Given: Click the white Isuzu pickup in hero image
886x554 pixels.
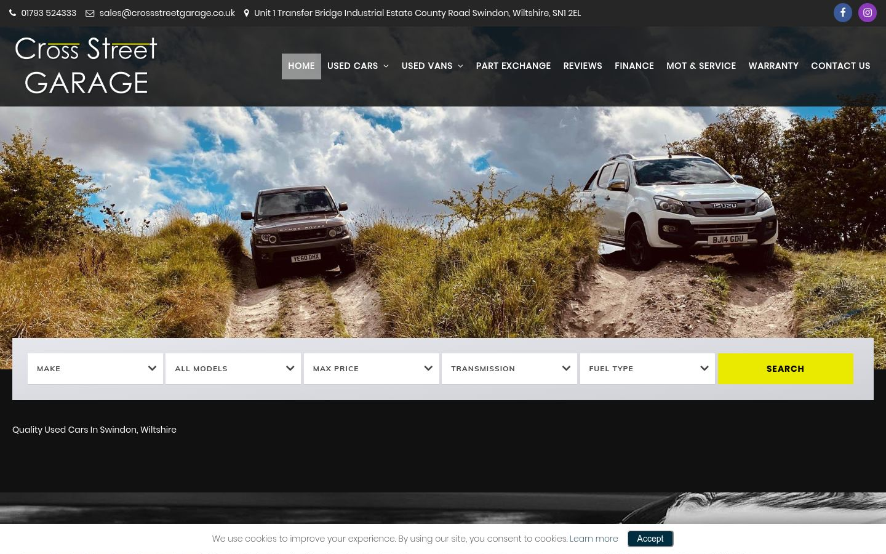Looking at the screenshot, I should click(683, 209).
